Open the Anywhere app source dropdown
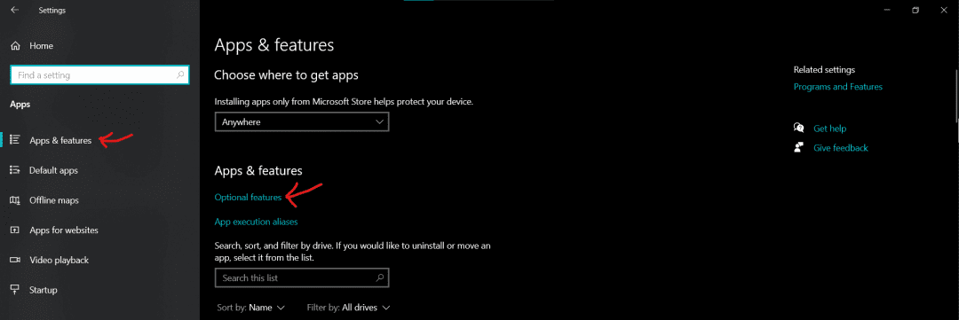 point(302,122)
